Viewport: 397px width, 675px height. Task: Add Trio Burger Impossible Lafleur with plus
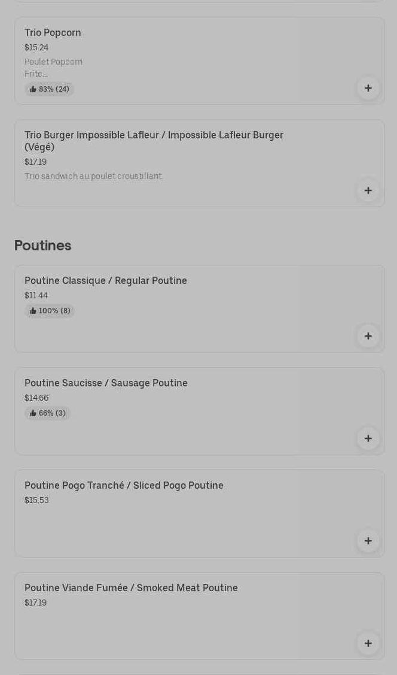click(x=368, y=190)
